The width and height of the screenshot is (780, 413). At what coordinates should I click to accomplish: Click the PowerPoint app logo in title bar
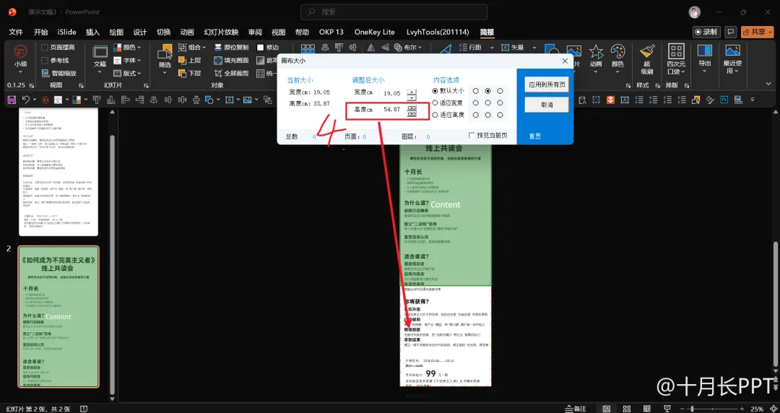pos(12,12)
